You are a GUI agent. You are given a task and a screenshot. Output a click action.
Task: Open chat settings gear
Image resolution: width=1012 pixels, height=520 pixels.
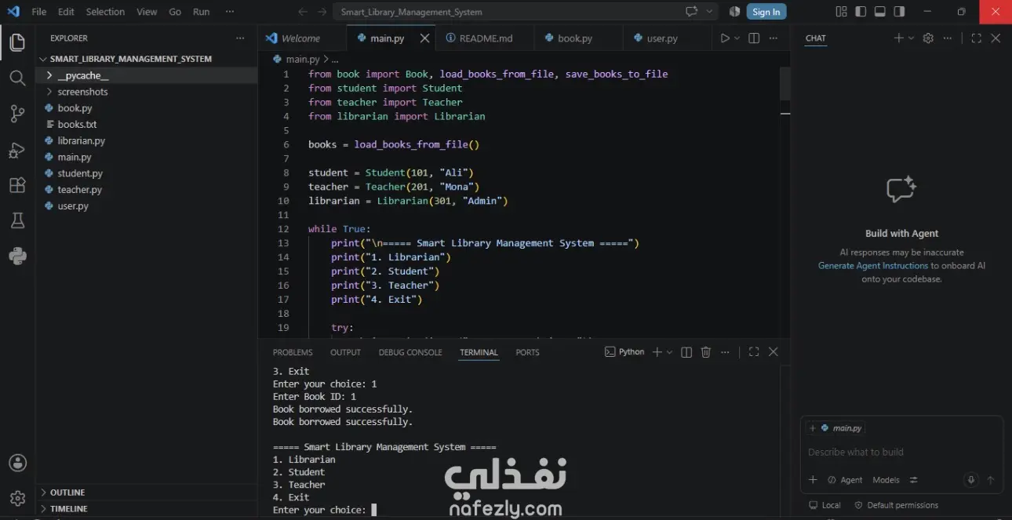click(928, 38)
